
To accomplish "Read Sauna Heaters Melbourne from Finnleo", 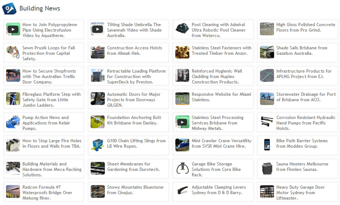I will coord(302,167).
